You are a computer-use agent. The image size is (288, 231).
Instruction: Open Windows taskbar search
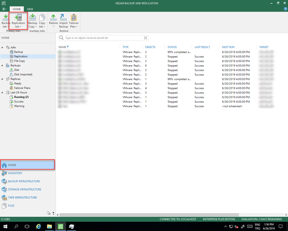(16, 226)
